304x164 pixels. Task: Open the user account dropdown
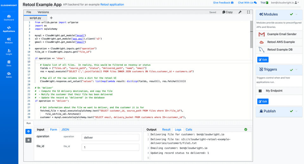coord(285,3)
